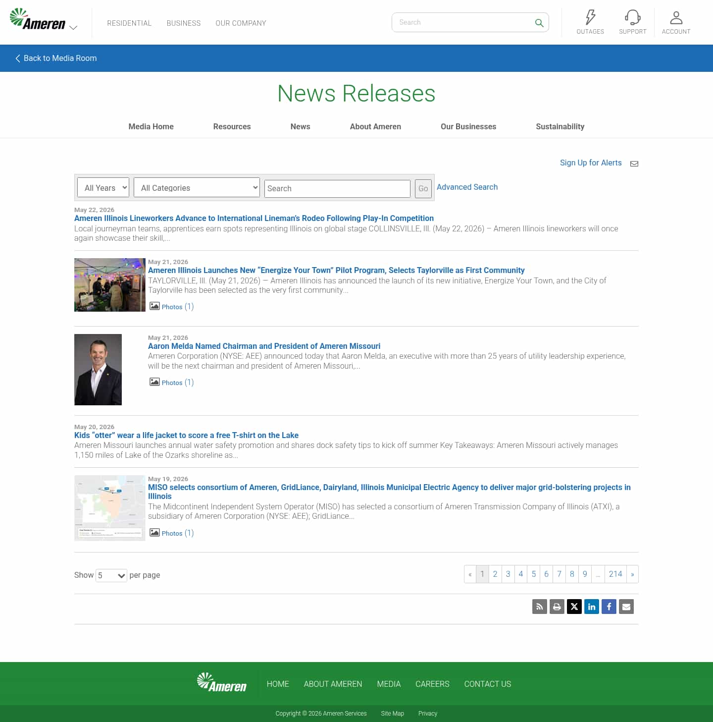Image resolution: width=713 pixels, height=722 pixels.
Task: Open the Business menu
Action: pyautogui.click(x=184, y=23)
